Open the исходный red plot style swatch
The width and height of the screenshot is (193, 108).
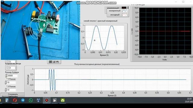pos(125,15)
